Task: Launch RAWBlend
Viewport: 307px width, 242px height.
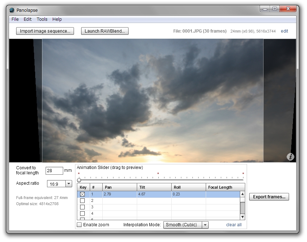Action: tap(104, 31)
